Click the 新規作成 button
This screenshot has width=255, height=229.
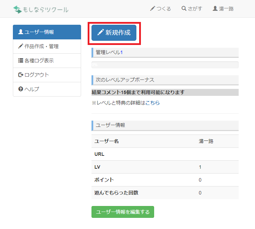tap(114, 33)
